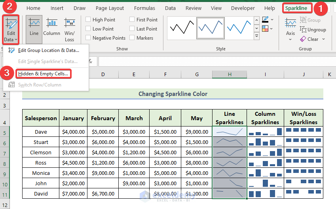Check the Markers option

coord(133,38)
